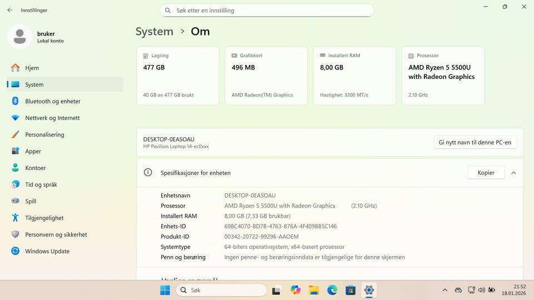Click the Personvern og sikkerhet shield icon
Image resolution: width=534 pixels, height=300 pixels.
16,234
